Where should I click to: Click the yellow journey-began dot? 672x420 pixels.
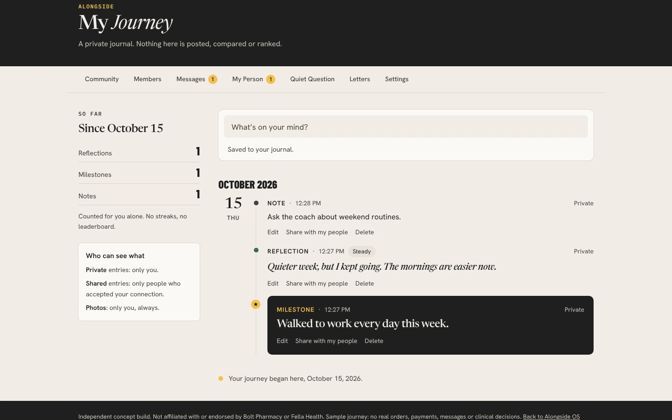221,378
